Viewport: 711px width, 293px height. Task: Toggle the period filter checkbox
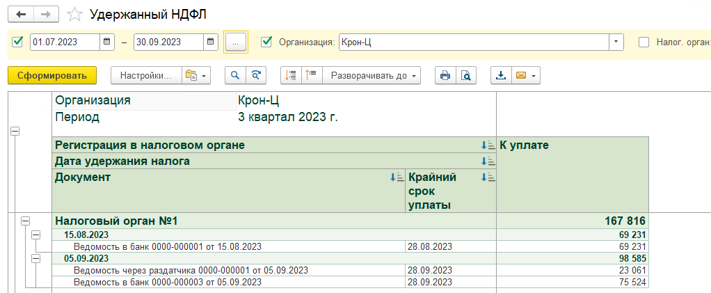click(17, 42)
